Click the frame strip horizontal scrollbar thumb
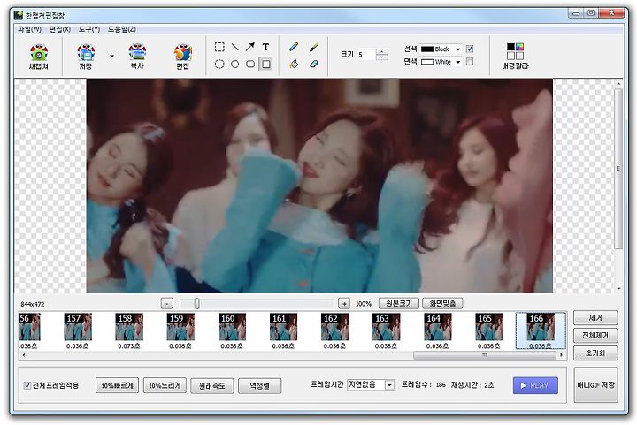This screenshot has height=425, width=637. coord(485,355)
